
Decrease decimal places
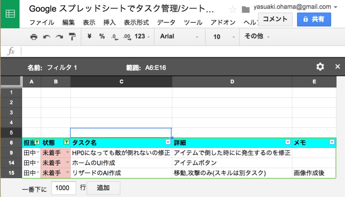[x=115, y=37]
